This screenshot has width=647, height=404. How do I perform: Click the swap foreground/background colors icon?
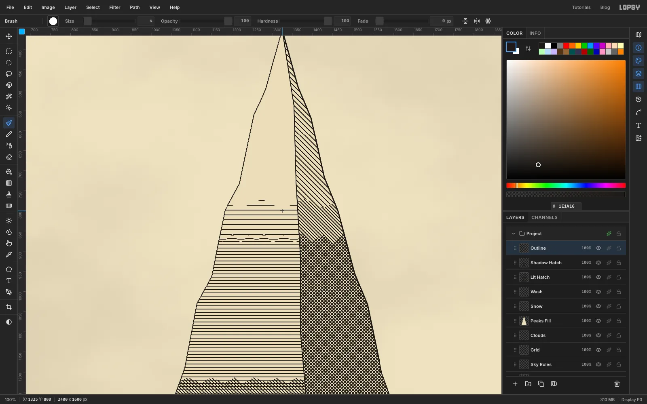click(528, 48)
